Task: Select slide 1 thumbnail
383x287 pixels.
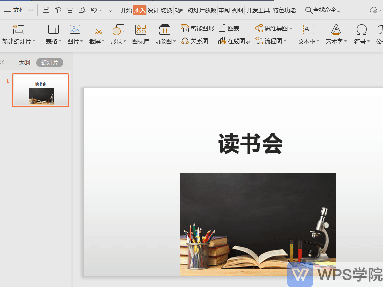Action: (41, 90)
